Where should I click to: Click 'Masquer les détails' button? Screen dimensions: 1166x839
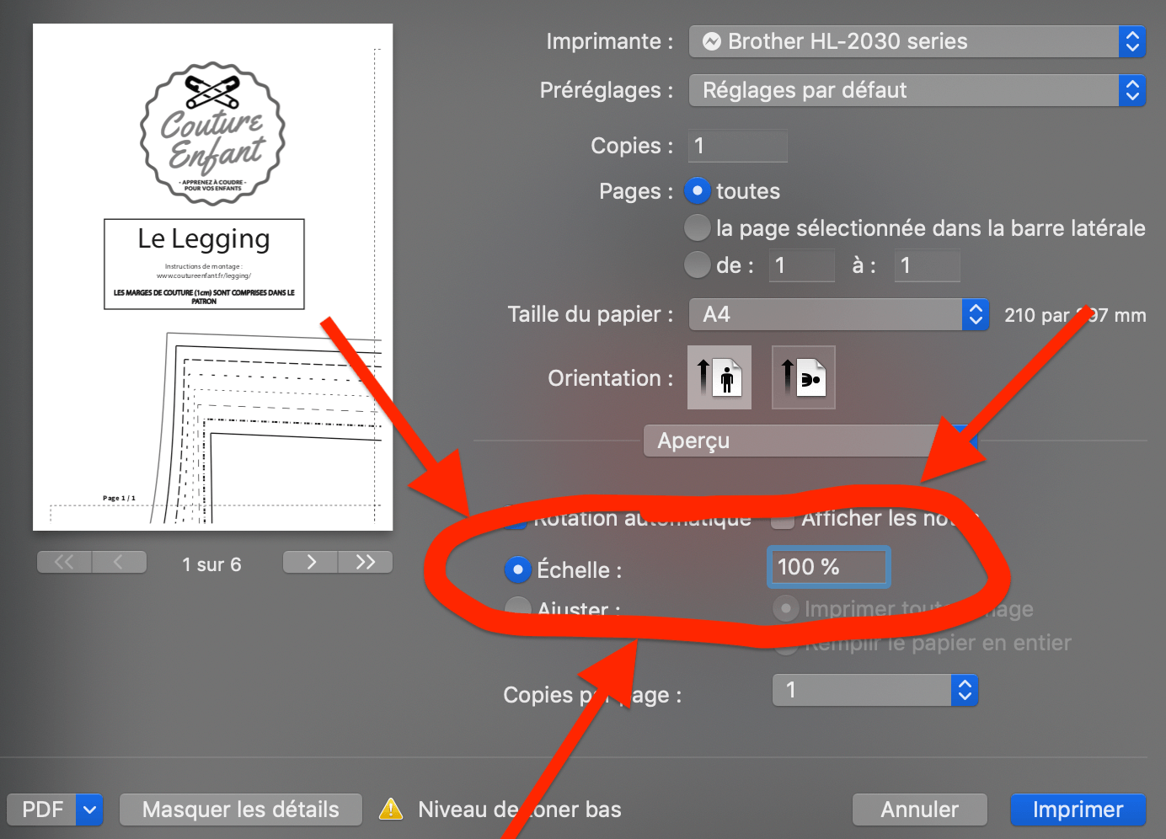tap(241, 810)
